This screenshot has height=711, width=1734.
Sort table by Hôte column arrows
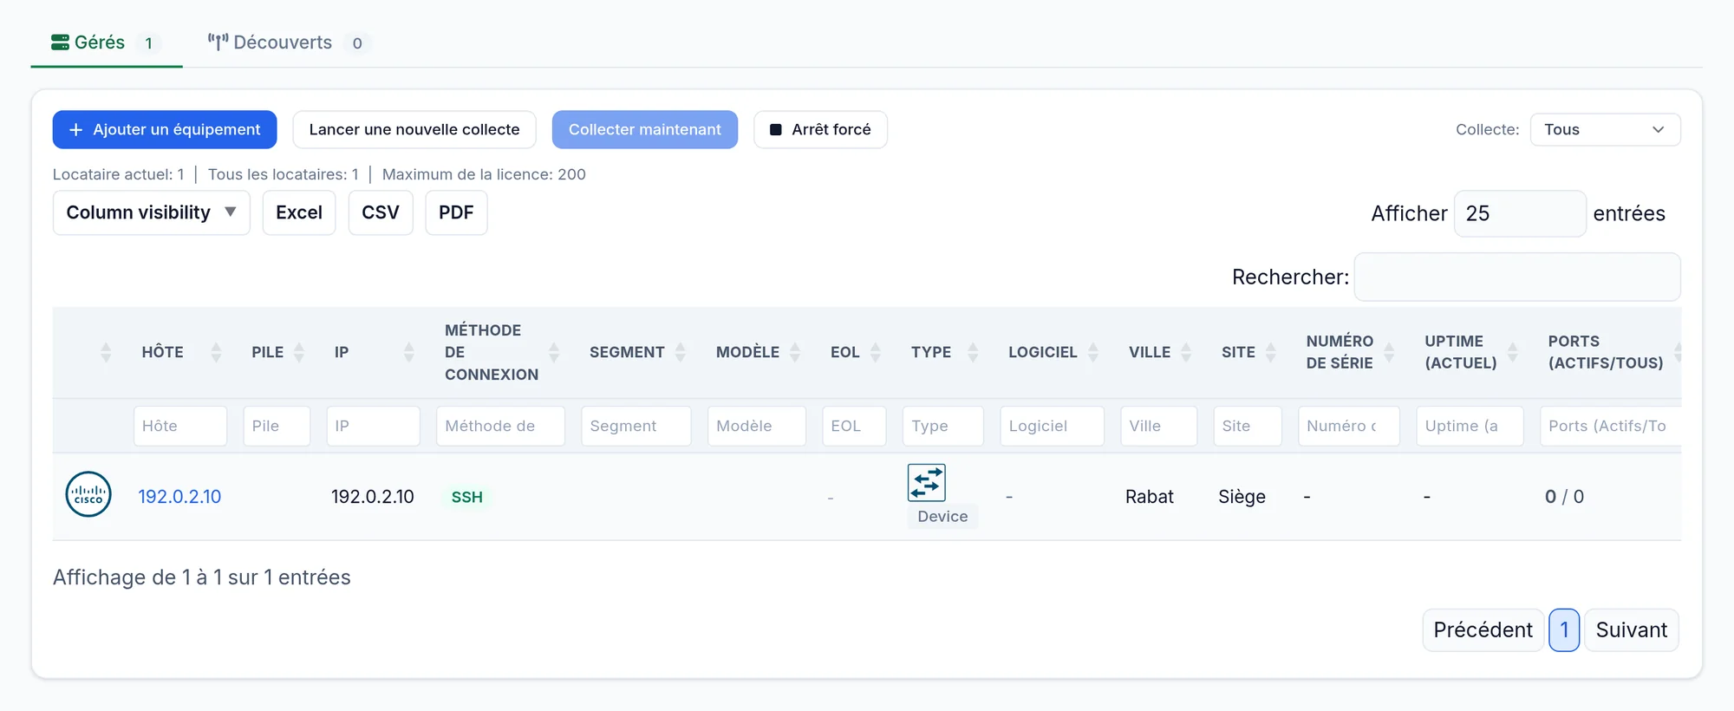pyautogui.click(x=216, y=352)
